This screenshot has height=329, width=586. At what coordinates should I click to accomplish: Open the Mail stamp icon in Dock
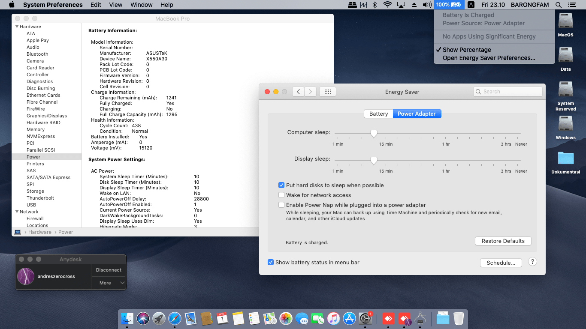(190, 318)
